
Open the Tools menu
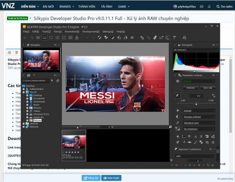[47, 32]
